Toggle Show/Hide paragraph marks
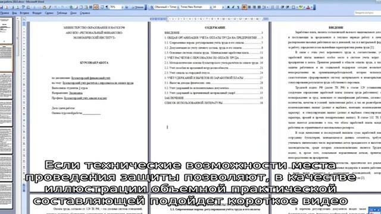381x214 pixels. click(x=107, y=7)
